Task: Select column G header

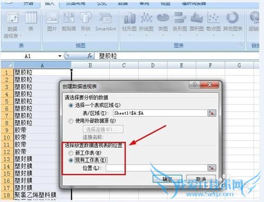Action: [239, 66]
